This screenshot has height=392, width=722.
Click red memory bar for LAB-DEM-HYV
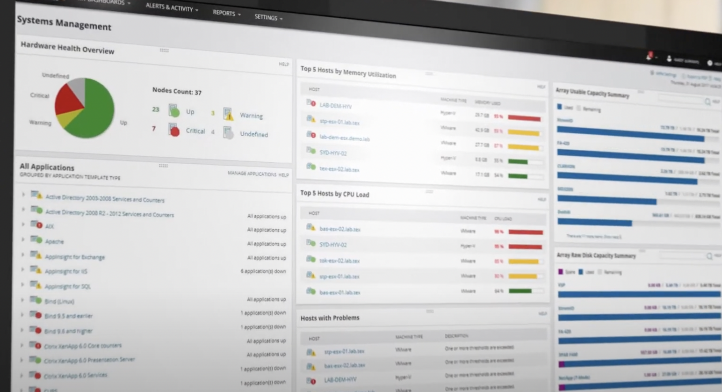pos(524,118)
